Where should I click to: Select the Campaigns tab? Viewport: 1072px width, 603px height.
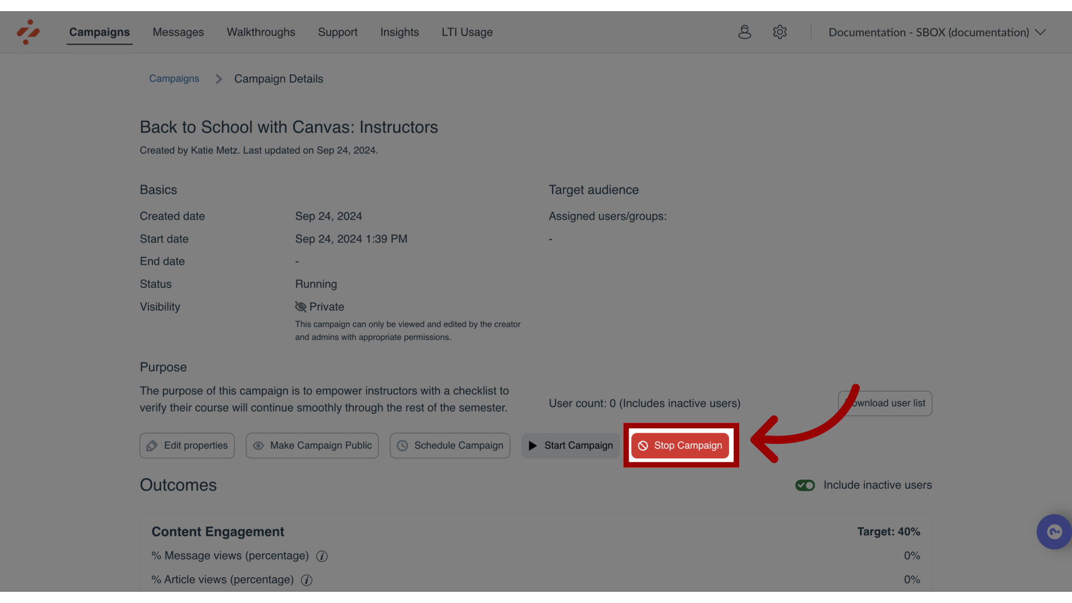click(x=99, y=32)
